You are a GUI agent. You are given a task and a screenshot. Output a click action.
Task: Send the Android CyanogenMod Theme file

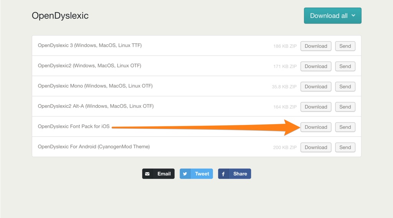[x=345, y=148]
